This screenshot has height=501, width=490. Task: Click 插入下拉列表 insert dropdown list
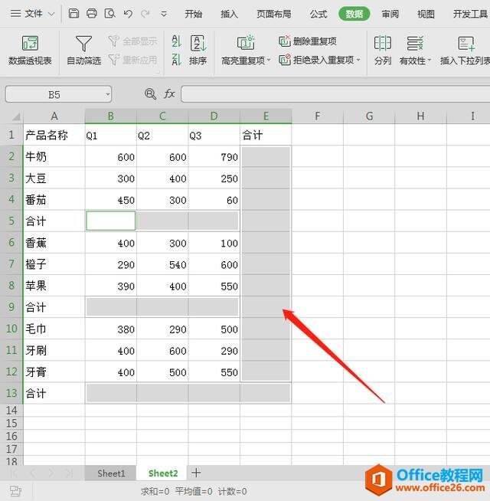[465, 51]
